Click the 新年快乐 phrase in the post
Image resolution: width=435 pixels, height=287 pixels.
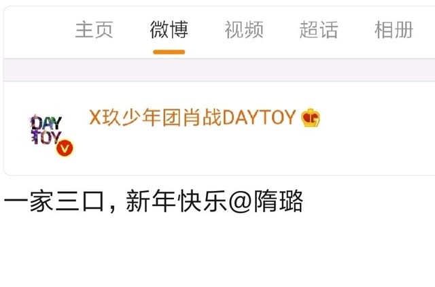(x=177, y=201)
